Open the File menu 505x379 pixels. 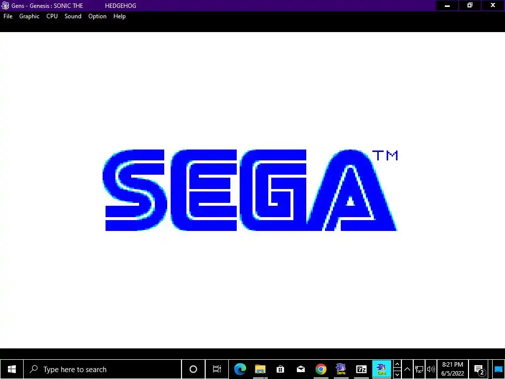point(8,16)
